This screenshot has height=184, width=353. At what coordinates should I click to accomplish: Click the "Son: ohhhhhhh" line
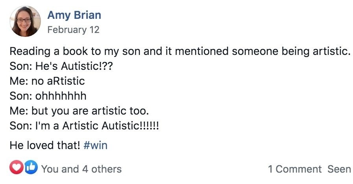pyautogui.click(x=48, y=96)
